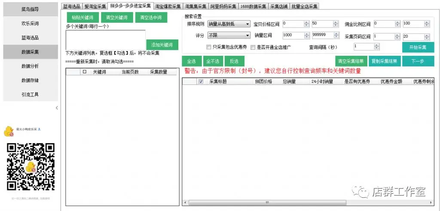Switch to the 阿里妈妈采集 tab

pos(223,6)
